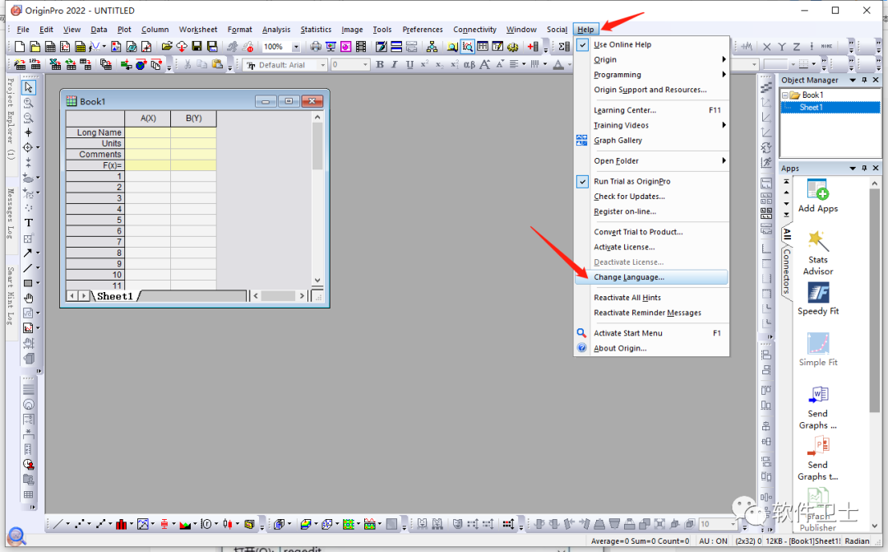The width and height of the screenshot is (888, 552).
Task: Click the Open file folder icon
Action: point(166,46)
